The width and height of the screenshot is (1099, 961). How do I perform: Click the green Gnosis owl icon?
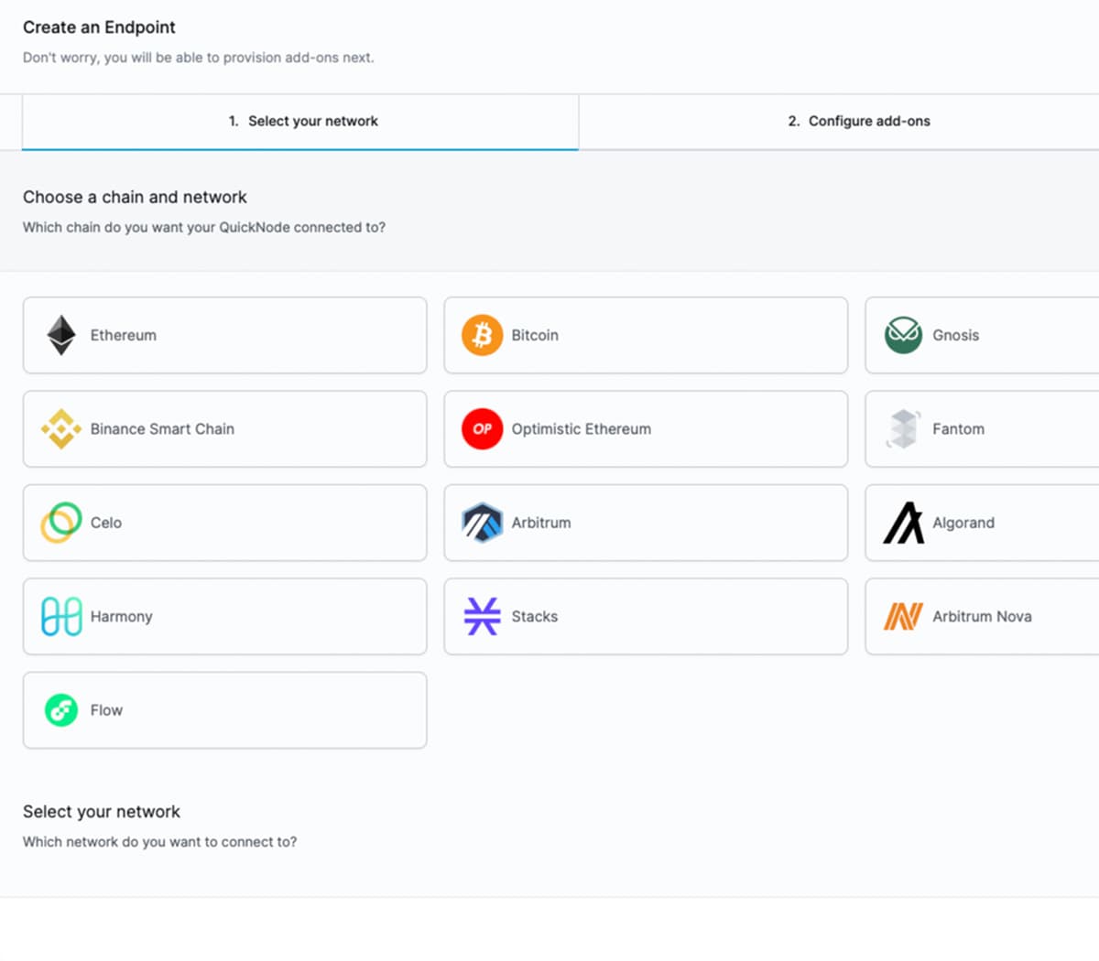click(903, 335)
